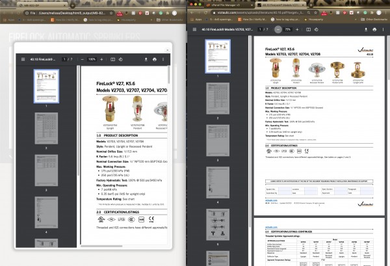Print the PDF from right viewer

374,29
